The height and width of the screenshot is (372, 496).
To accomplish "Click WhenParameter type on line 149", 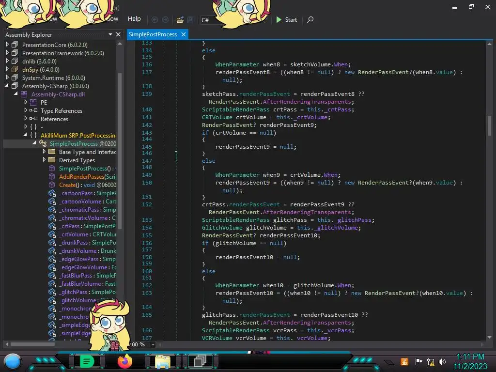I will point(237,175).
